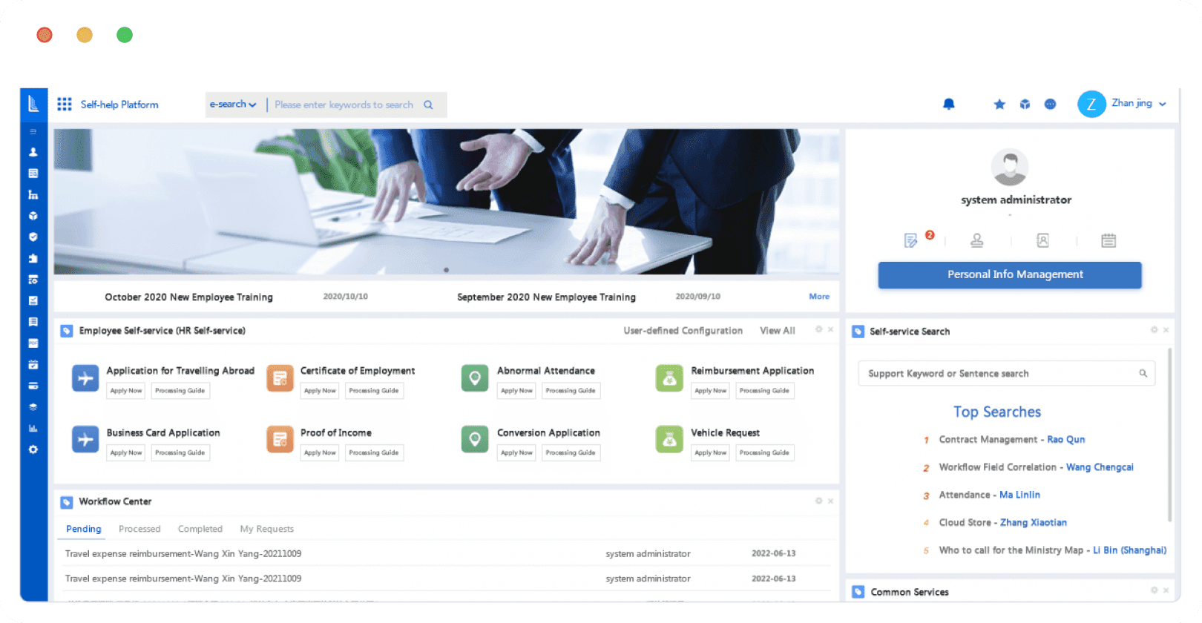Click Apply Now under Vehicle Request
This screenshot has width=1202, height=623.
(710, 452)
